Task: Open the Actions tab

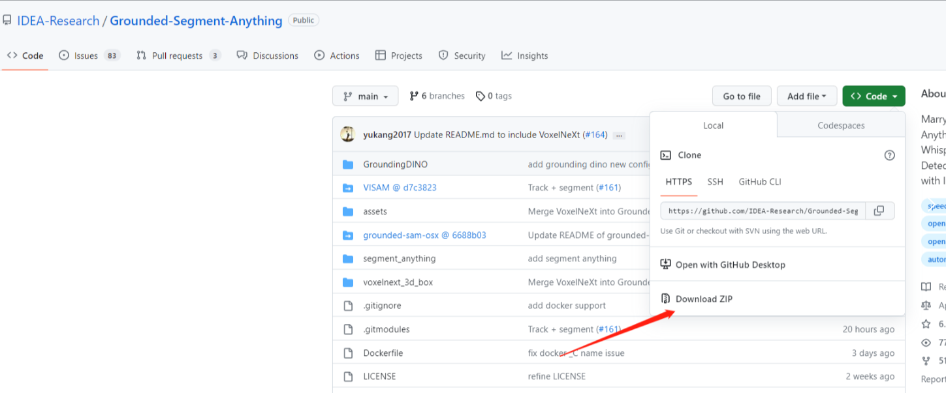Action: (337, 55)
